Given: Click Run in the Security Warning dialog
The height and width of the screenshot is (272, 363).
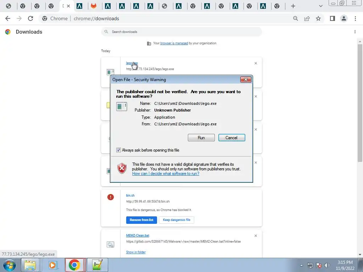Looking at the screenshot, I should (201, 138).
